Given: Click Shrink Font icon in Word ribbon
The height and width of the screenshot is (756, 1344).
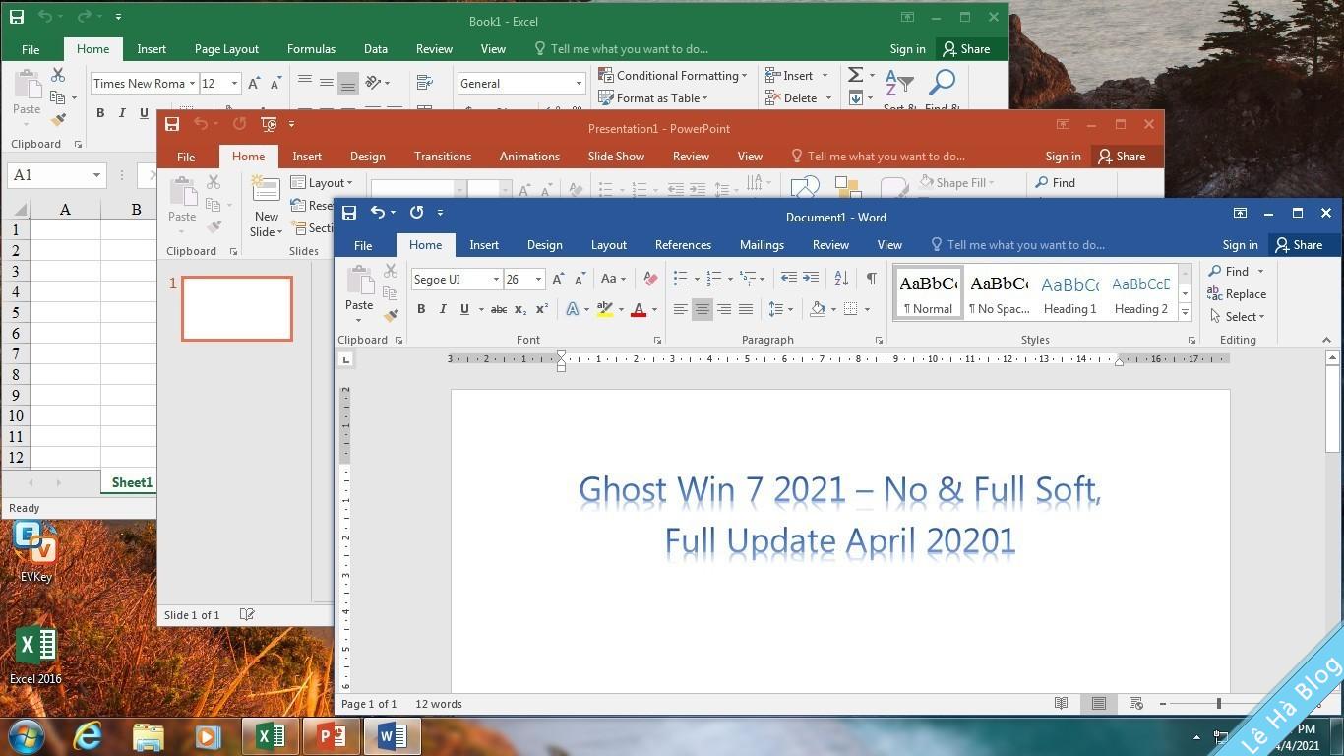Looking at the screenshot, I should [x=580, y=280].
